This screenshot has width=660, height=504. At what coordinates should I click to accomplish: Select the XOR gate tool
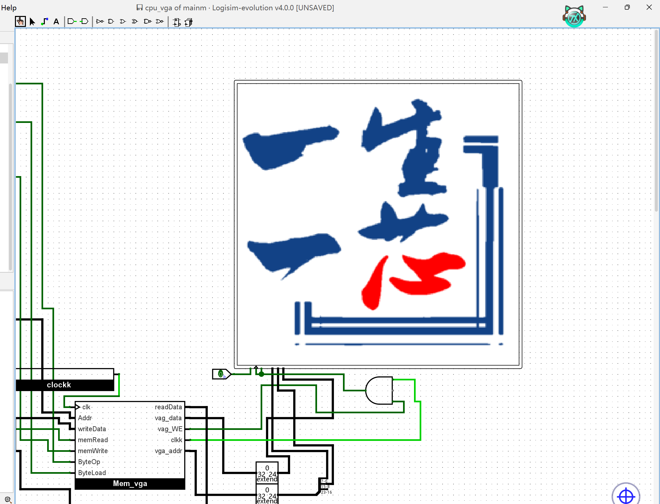(135, 22)
